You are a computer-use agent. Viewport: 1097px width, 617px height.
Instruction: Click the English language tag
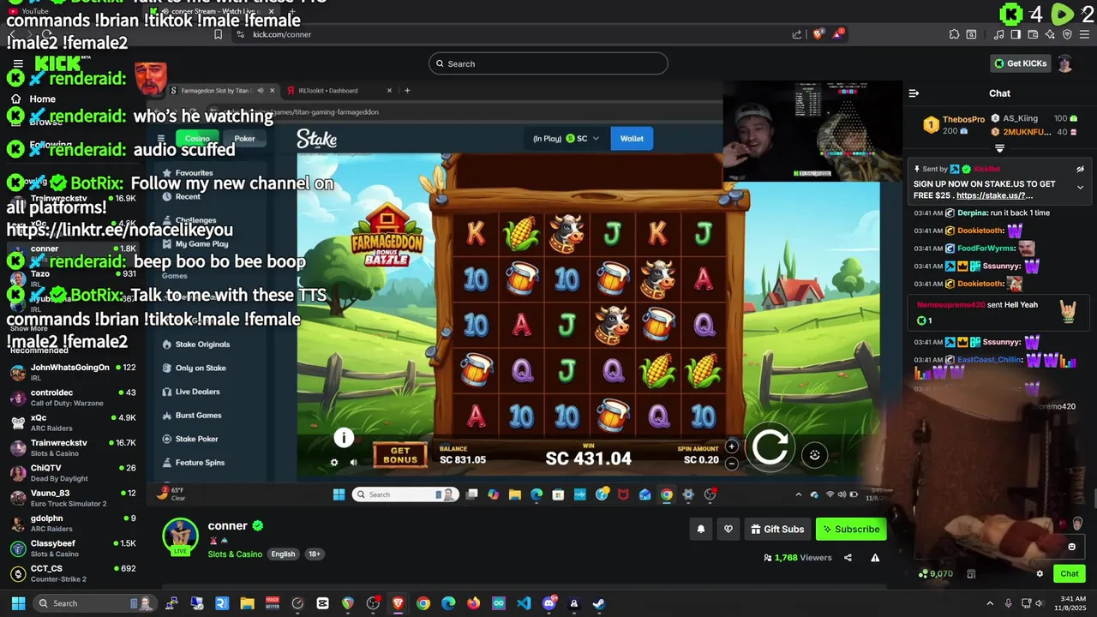coord(283,554)
